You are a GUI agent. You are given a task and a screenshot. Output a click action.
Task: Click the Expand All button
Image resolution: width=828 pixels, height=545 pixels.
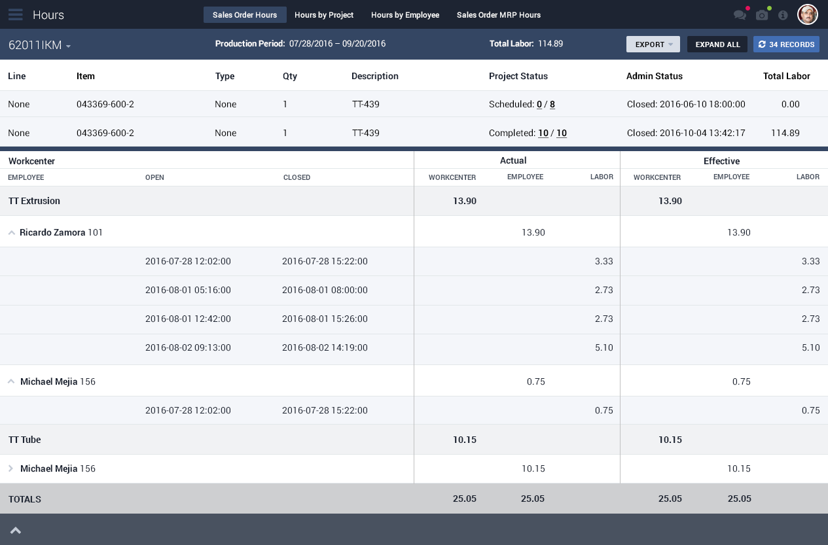coord(717,44)
